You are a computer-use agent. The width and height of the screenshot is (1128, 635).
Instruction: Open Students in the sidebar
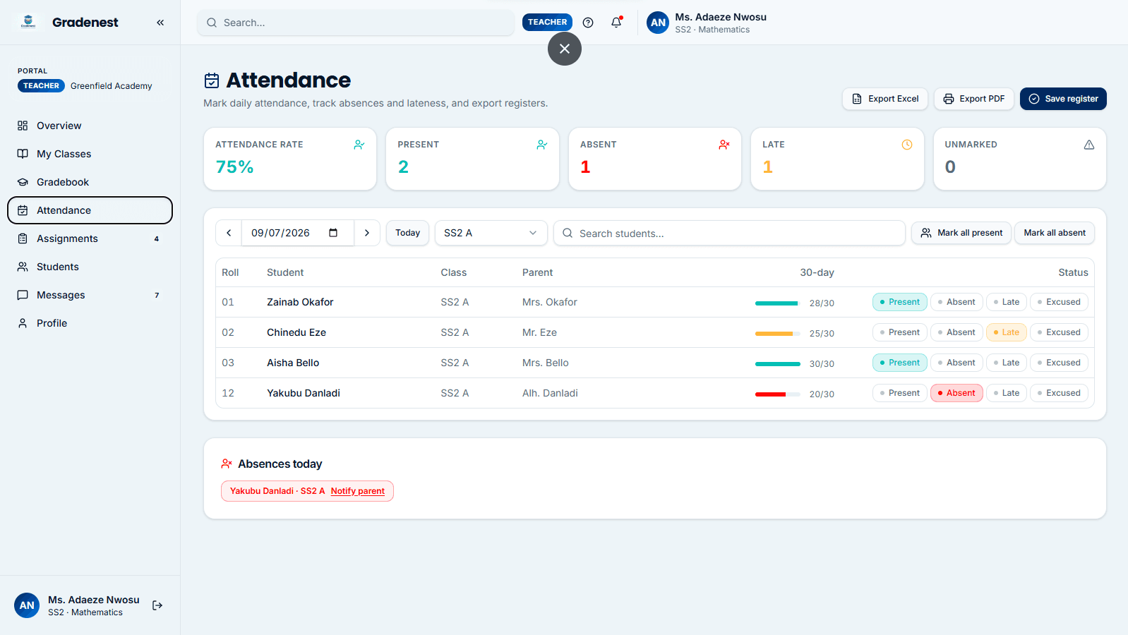tap(90, 267)
